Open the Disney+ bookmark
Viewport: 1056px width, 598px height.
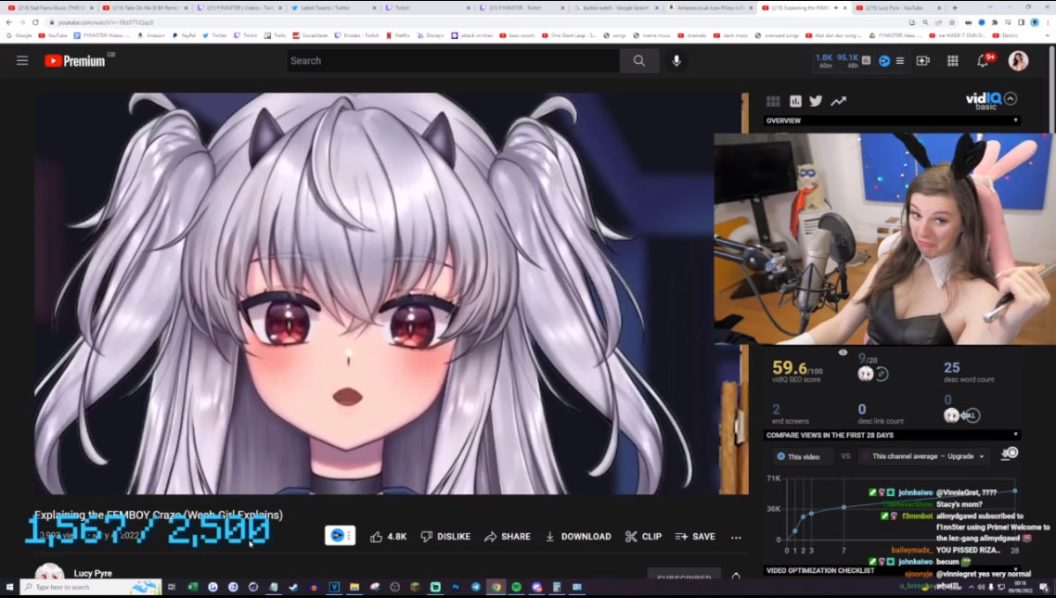point(431,35)
